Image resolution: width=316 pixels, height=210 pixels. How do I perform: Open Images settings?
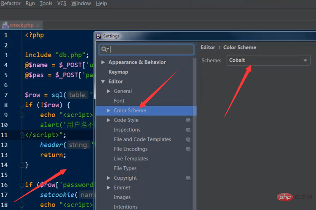coord(122,197)
